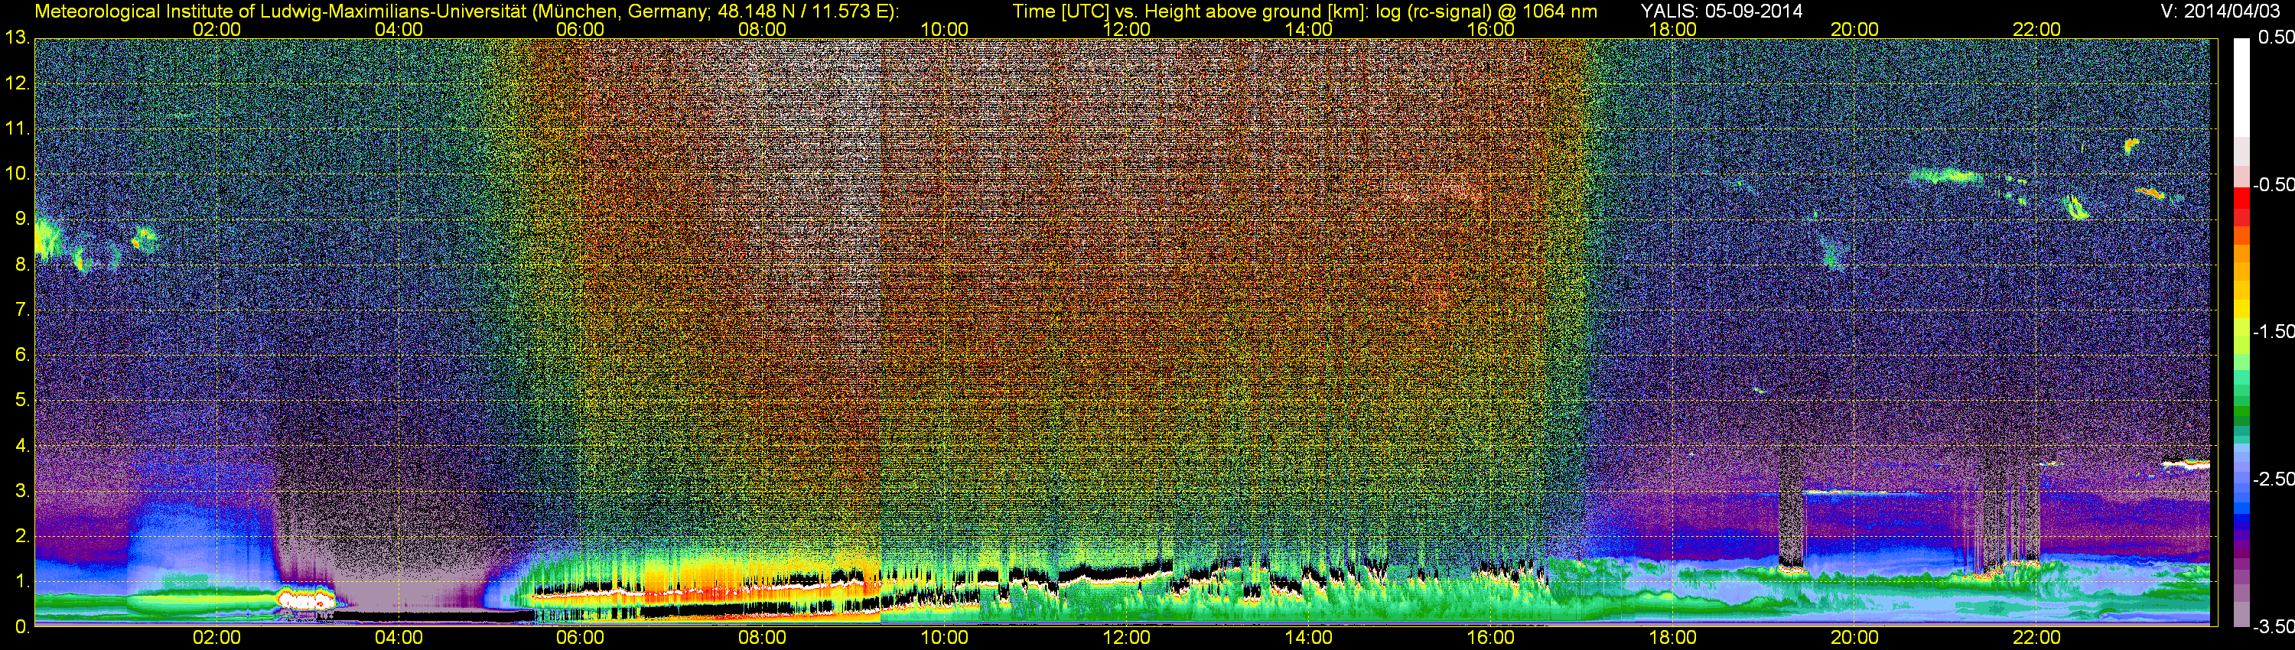This screenshot has height=650, width=2295.
Task: Select the 10 km height axis label
Action: (x=16, y=174)
